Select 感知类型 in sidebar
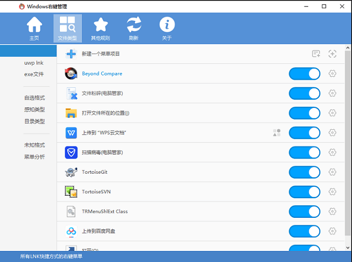 pos(34,109)
